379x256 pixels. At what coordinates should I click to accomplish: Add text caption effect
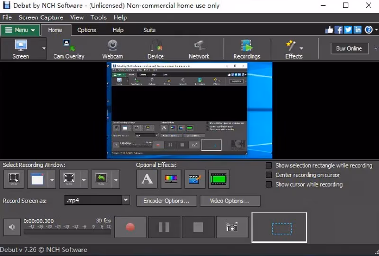(x=147, y=179)
